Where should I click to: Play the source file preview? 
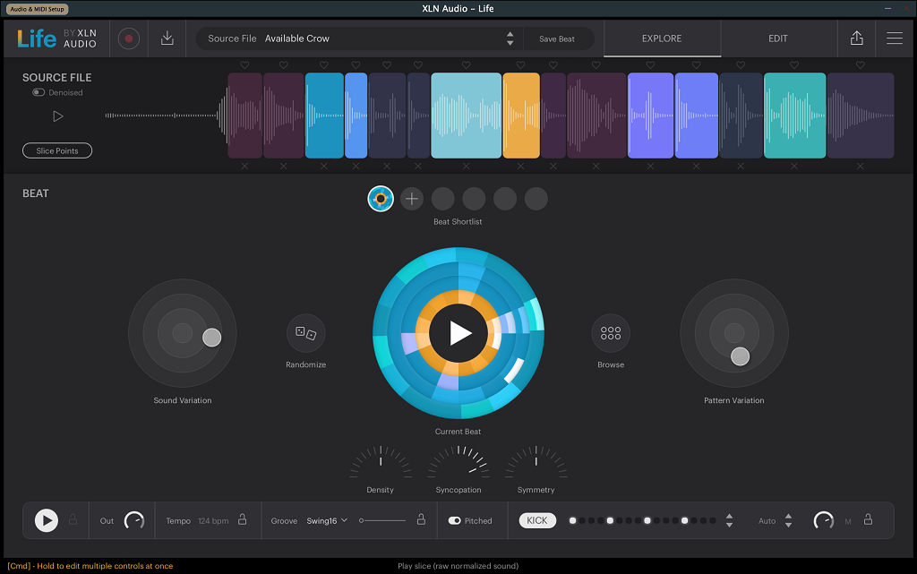click(57, 116)
